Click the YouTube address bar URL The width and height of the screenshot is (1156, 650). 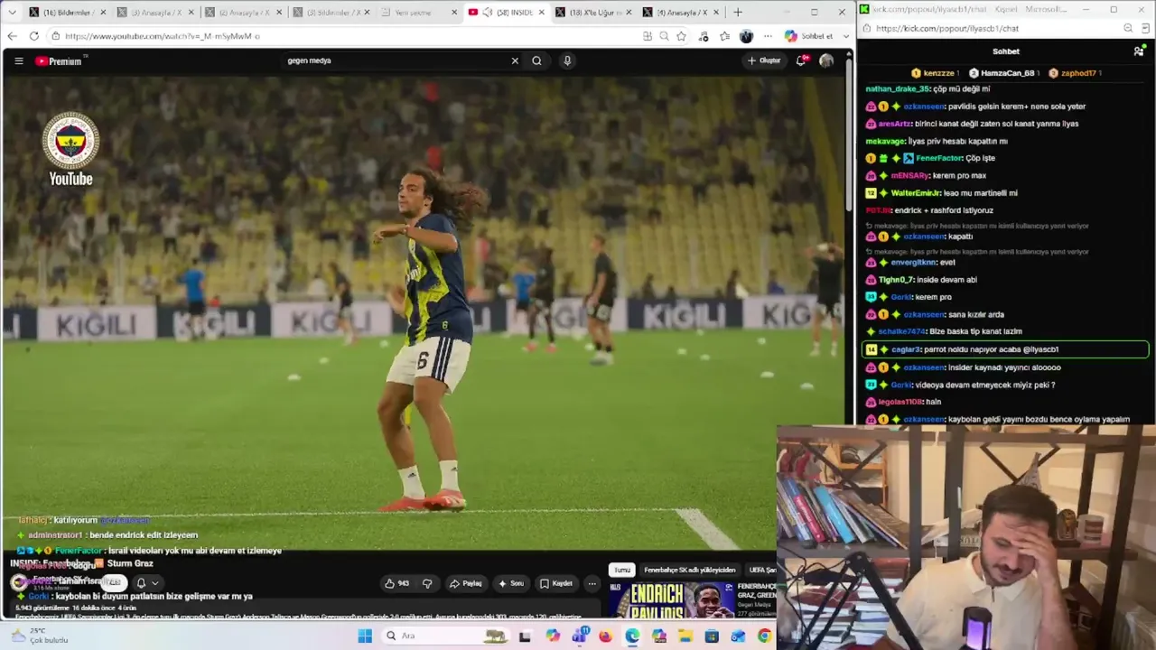(x=163, y=36)
